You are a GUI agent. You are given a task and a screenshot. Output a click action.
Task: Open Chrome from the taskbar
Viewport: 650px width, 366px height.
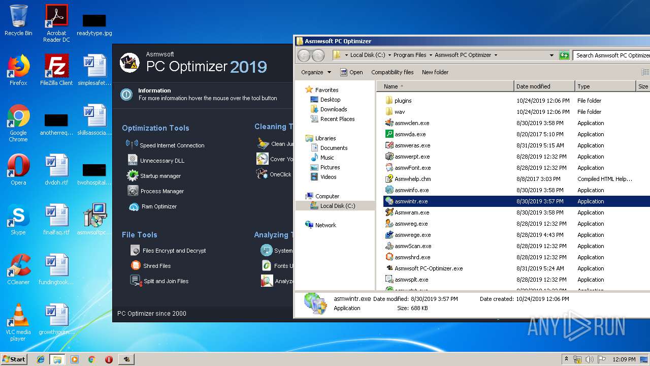pos(91,359)
